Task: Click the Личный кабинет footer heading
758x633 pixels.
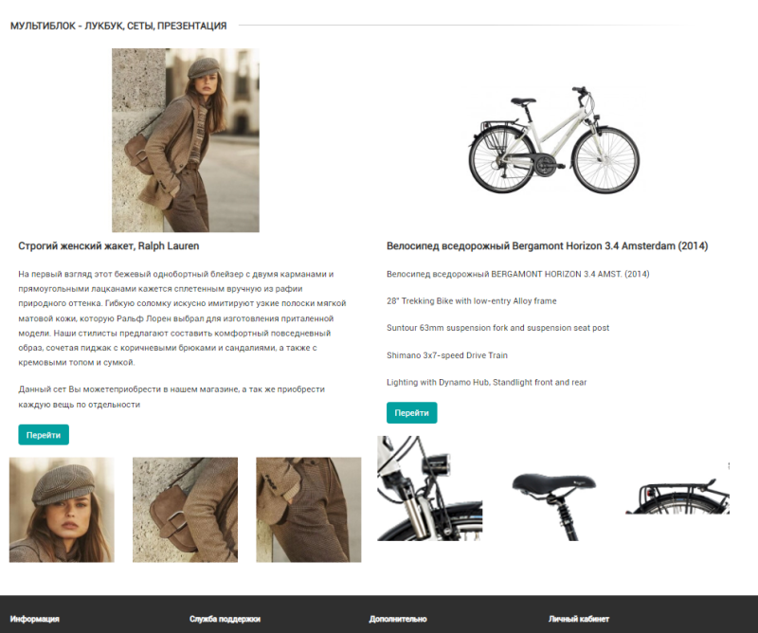Action: click(x=579, y=619)
